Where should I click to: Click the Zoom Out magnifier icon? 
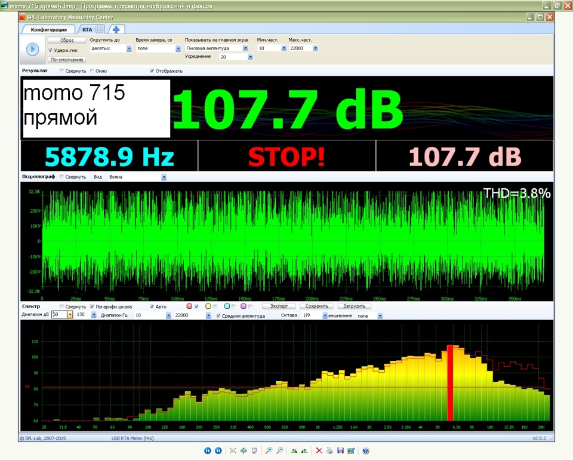(279, 450)
